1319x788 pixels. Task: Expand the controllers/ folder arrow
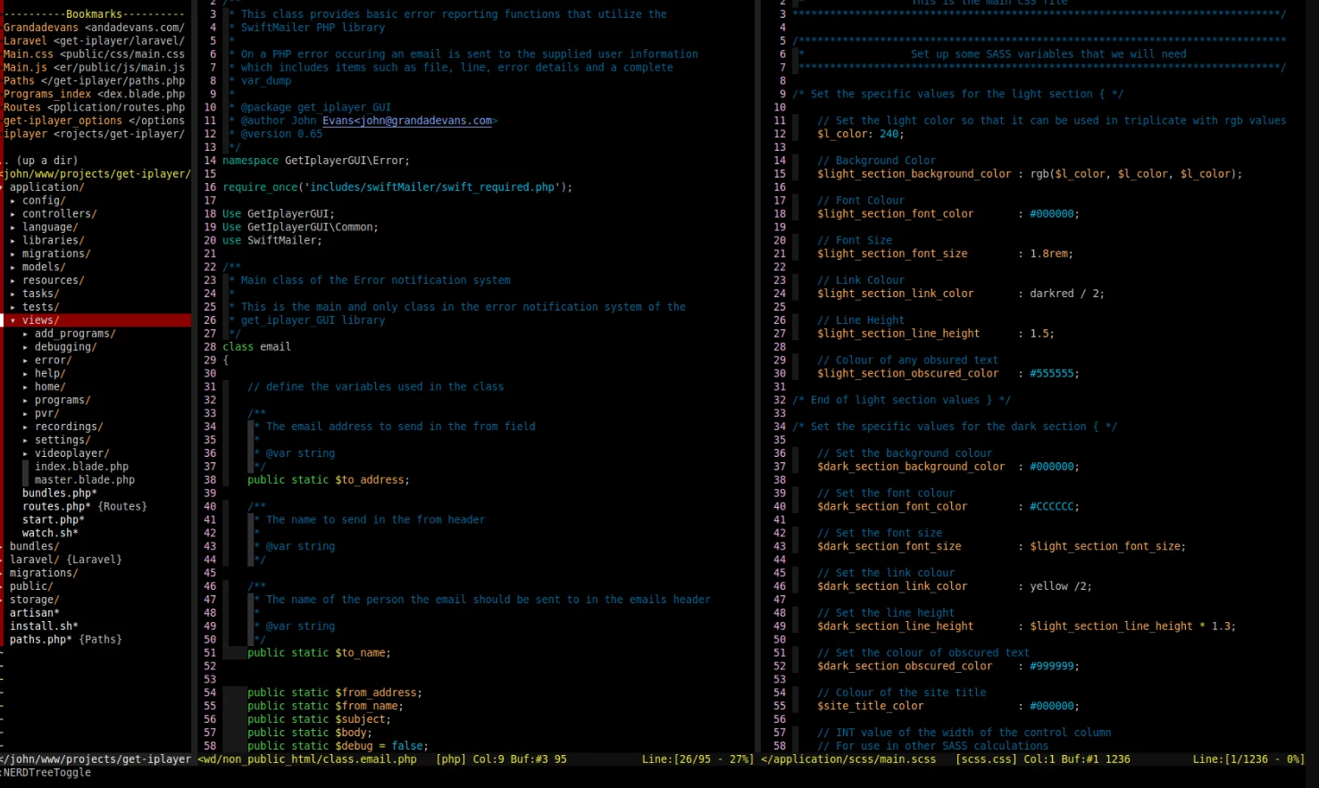click(13, 214)
